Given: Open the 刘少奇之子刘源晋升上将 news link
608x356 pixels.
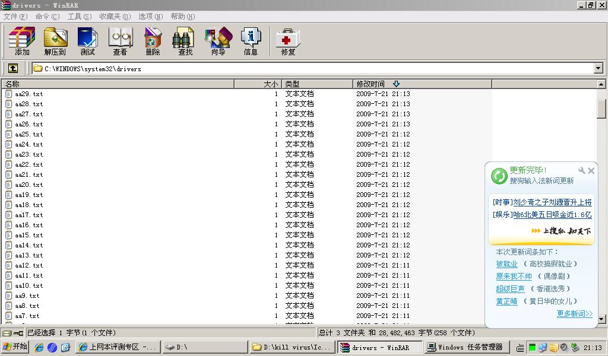Looking at the screenshot, I should click(x=553, y=202).
